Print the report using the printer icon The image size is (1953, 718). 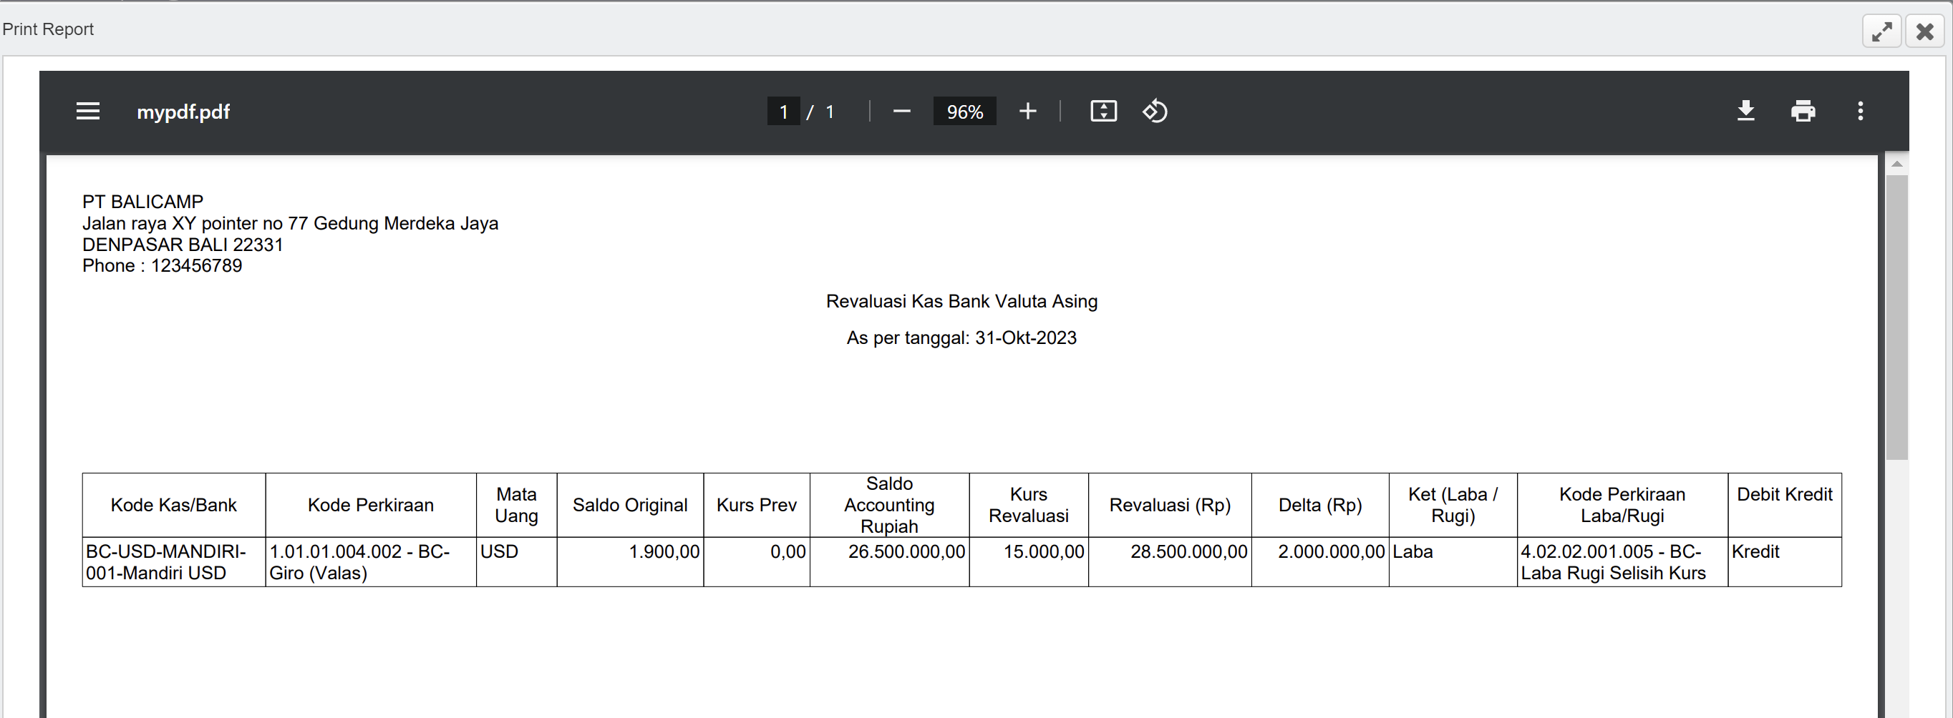(x=1802, y=112)
